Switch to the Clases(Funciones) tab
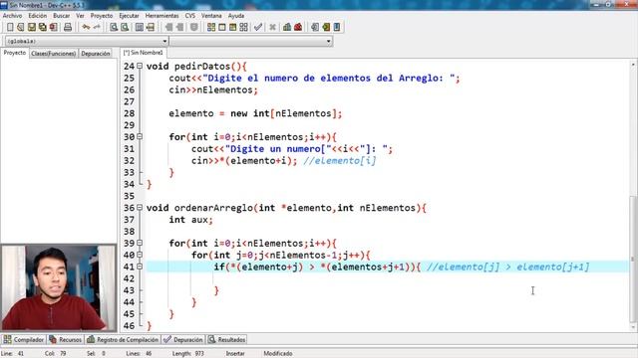This screenshot has height=358, width=638. pos(53,53)
